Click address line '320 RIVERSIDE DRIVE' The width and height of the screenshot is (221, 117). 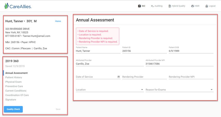click(x=17, y=29)
